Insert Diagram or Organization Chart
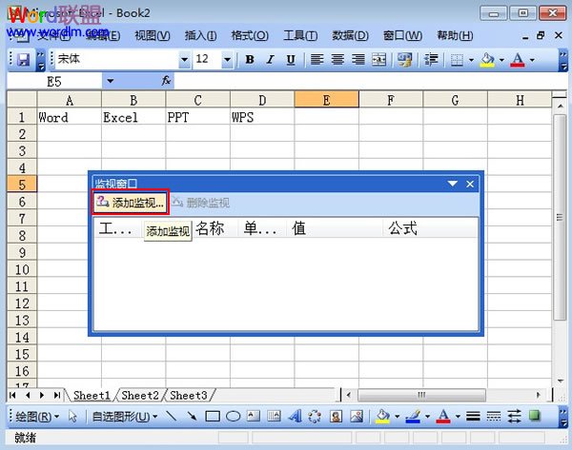The height and width of the screenshot is (450, 572). click(x=315, y=416)
